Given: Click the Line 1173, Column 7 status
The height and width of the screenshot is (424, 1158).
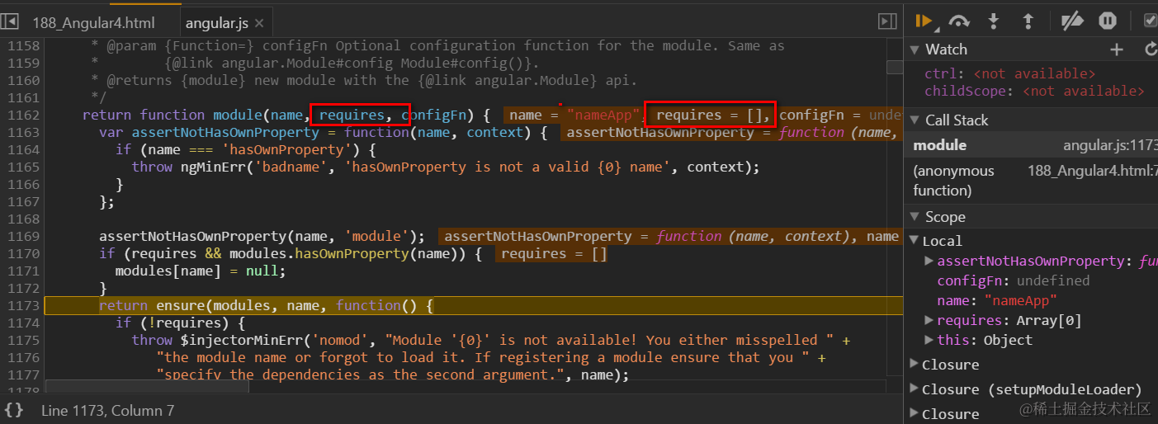Looking at the screenshot, I should (107, 410).
